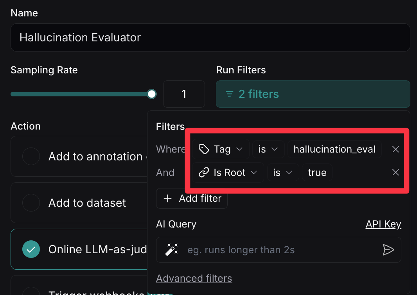The height and width of the screenshot is (295, 417).
Task: Remove the hallucination_eval tag filter
Action: [395, 149]
